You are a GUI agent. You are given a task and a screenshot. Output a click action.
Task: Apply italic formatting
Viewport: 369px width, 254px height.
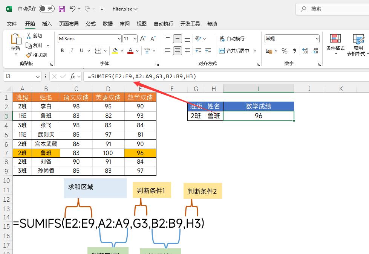(x=72, y=50)
